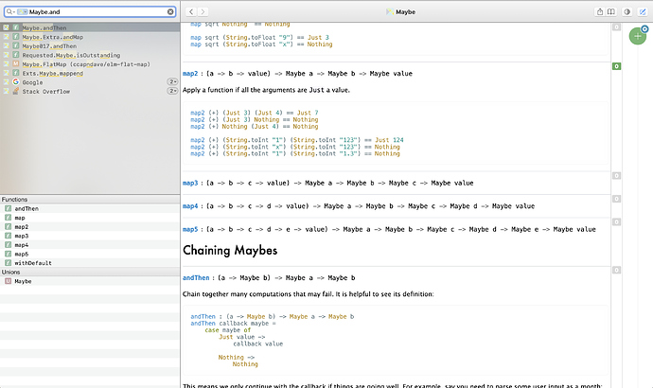The width and height of the screenshot is (653, 388).
Task: Toggle the half-circle appearance mode button
Action: pyautogui.click(x=627, y=11)
